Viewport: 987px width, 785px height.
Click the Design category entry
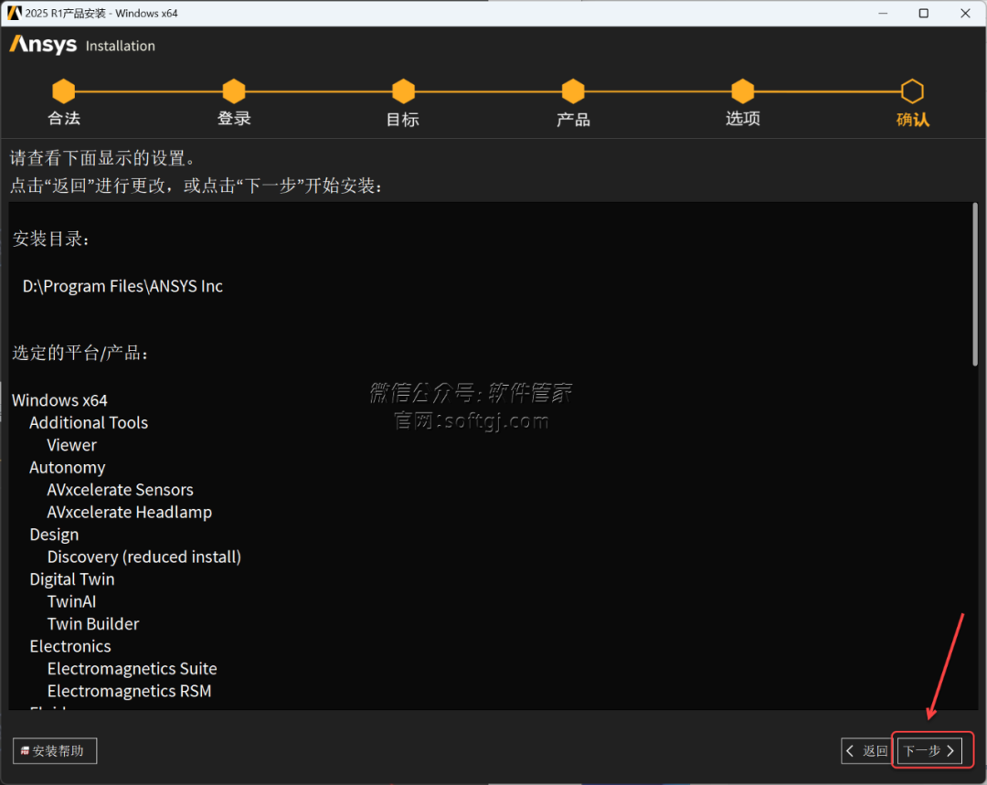coord(54,536)
